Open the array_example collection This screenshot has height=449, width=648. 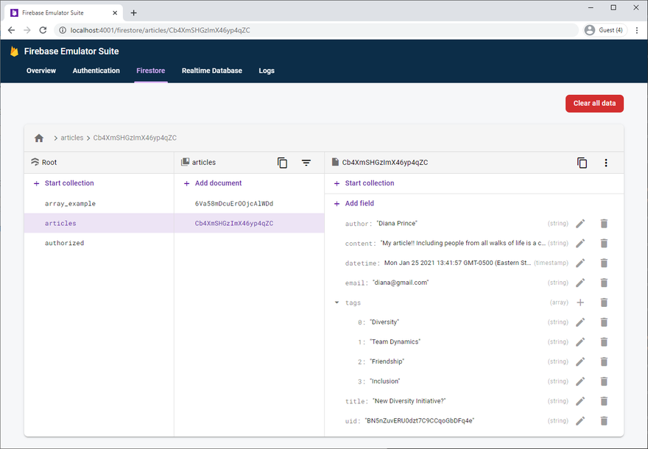click(x=99, y=204)
